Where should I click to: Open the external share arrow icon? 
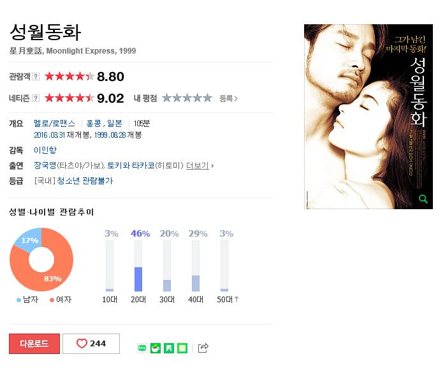203,348
